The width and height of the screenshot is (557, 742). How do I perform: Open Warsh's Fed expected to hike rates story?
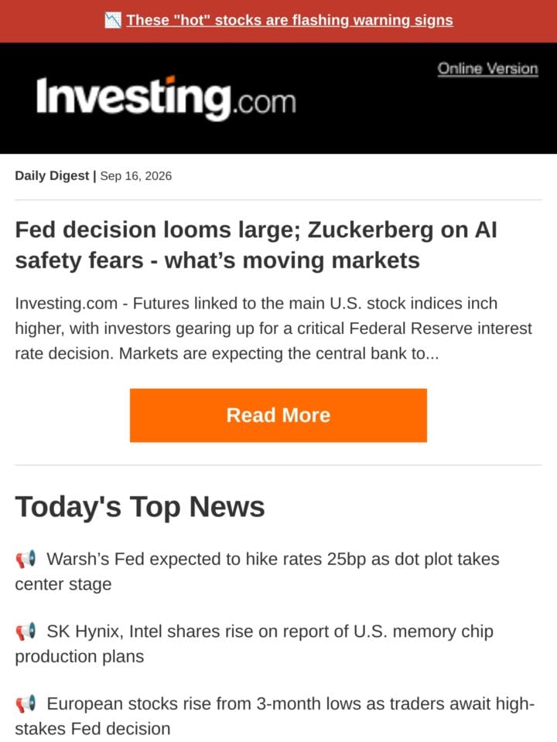pos(257,571)
